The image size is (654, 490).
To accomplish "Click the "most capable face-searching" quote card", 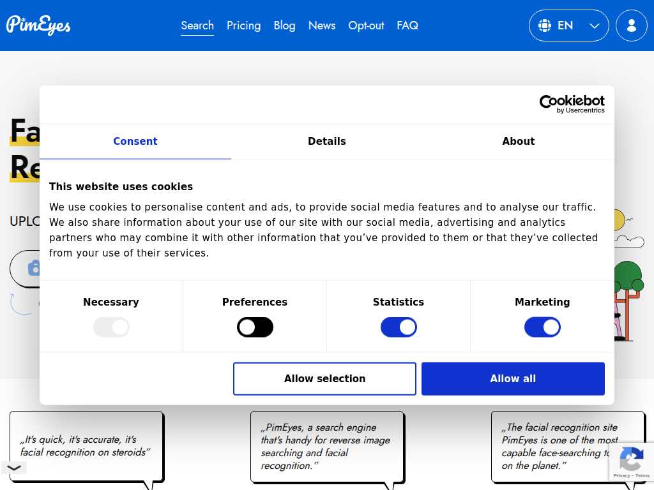I will [568, 447].
